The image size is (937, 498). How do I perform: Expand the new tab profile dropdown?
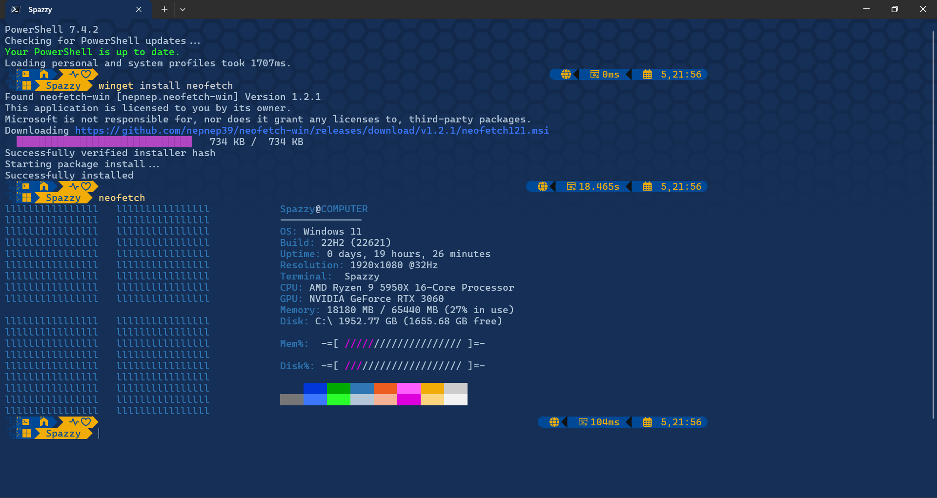pos(183,9)
